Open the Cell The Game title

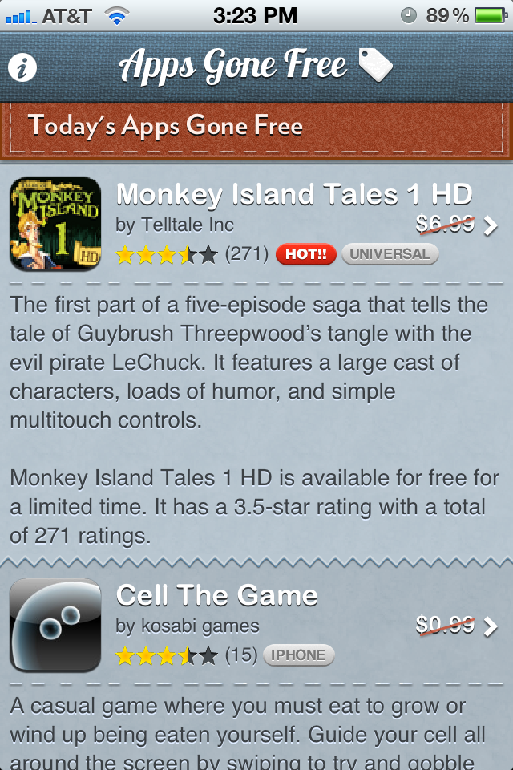click(217, 595)
